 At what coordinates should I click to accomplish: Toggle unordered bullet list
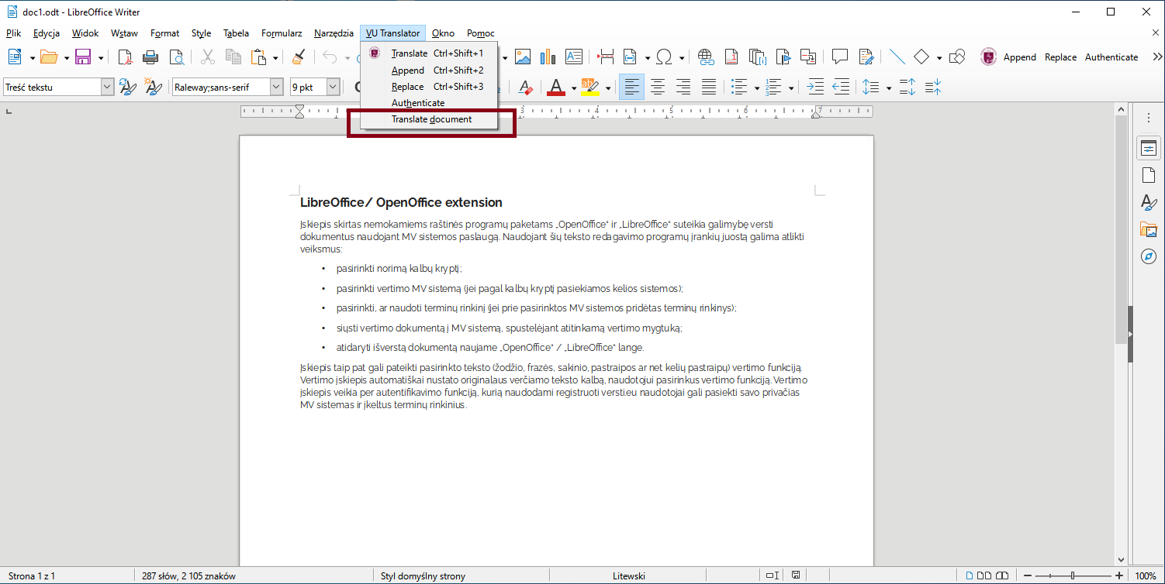pos(740,87)
